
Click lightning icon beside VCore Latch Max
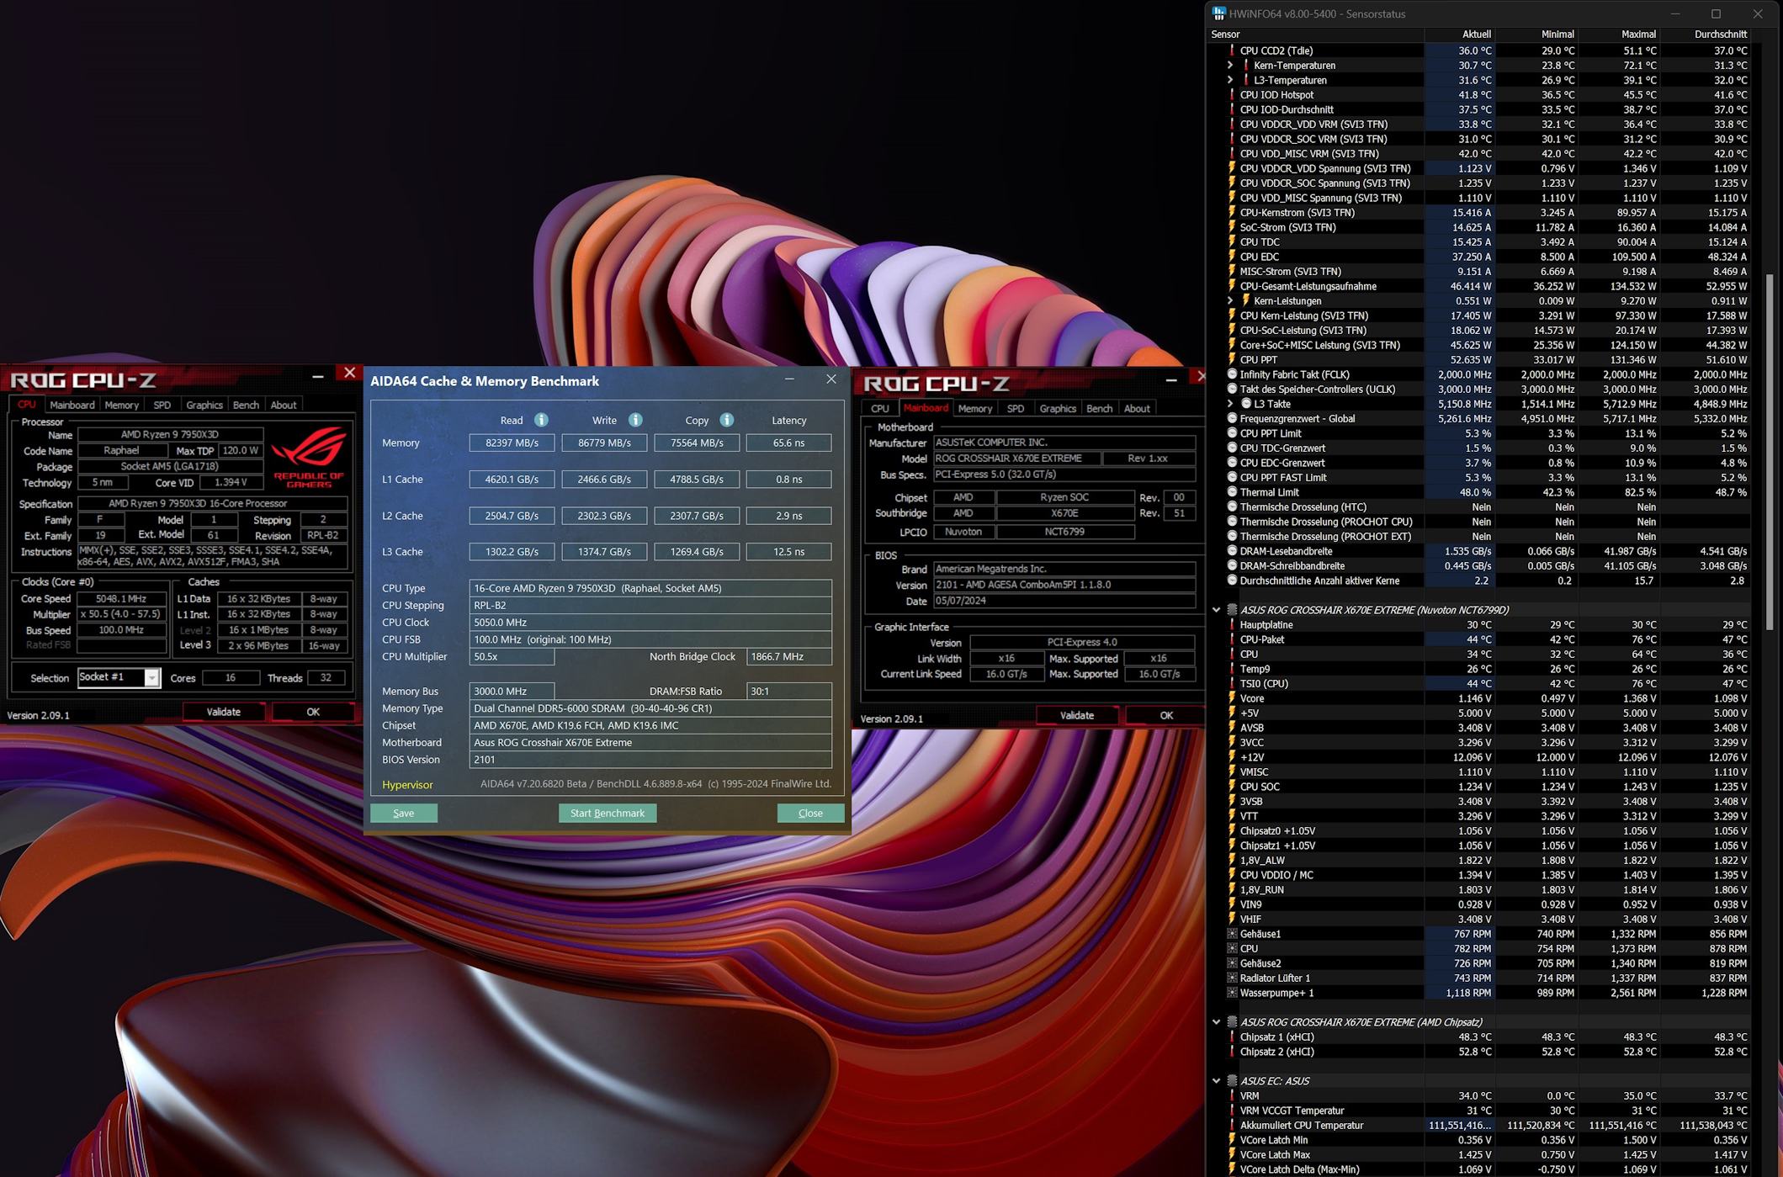click(x=1233, y=1155)
